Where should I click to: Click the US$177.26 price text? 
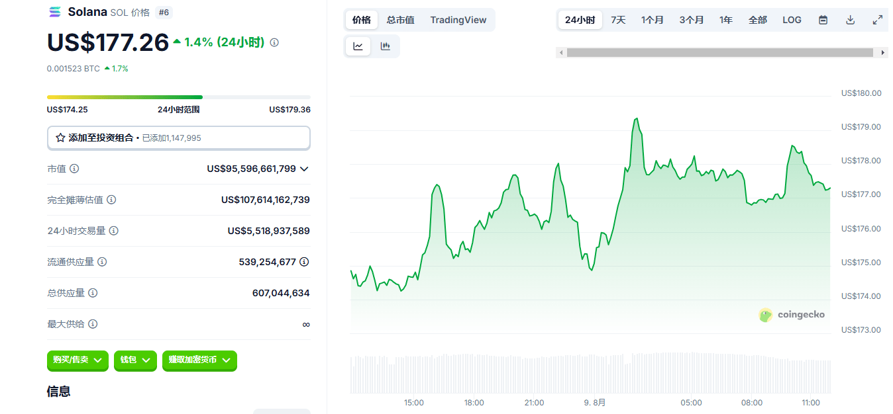108,42
